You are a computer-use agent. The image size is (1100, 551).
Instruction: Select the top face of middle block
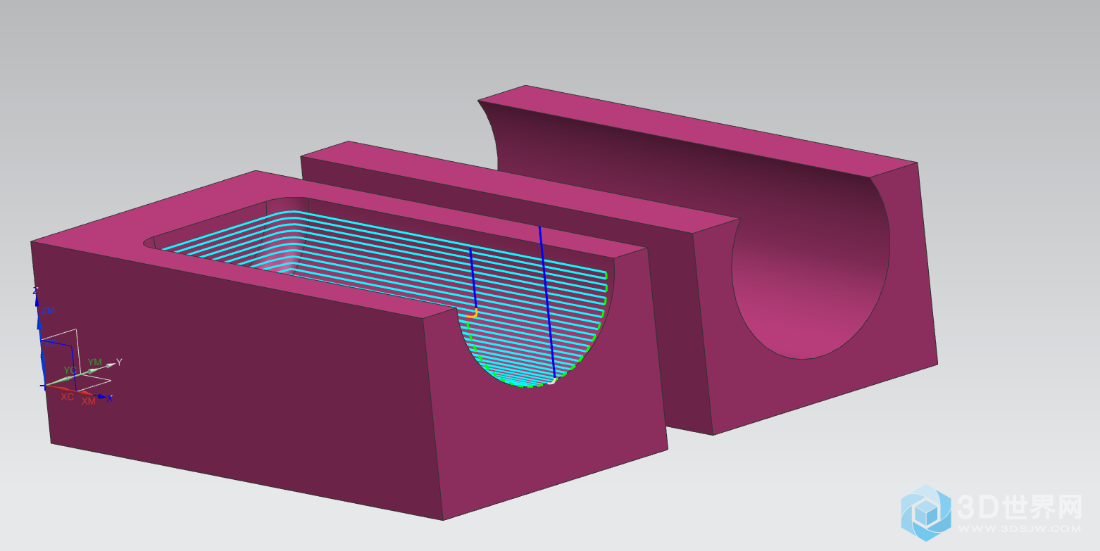(521, 186)
